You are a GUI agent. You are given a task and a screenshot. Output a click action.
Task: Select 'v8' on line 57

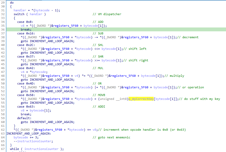click(x=23, y=110)
